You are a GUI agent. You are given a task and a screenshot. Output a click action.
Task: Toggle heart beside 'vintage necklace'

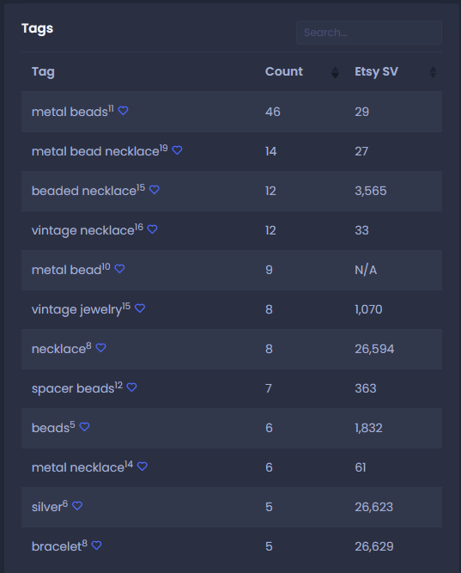(x=152, y=229)
